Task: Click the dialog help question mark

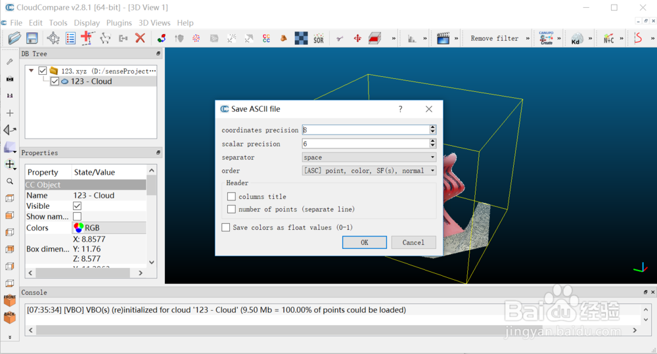Action: 401,109
